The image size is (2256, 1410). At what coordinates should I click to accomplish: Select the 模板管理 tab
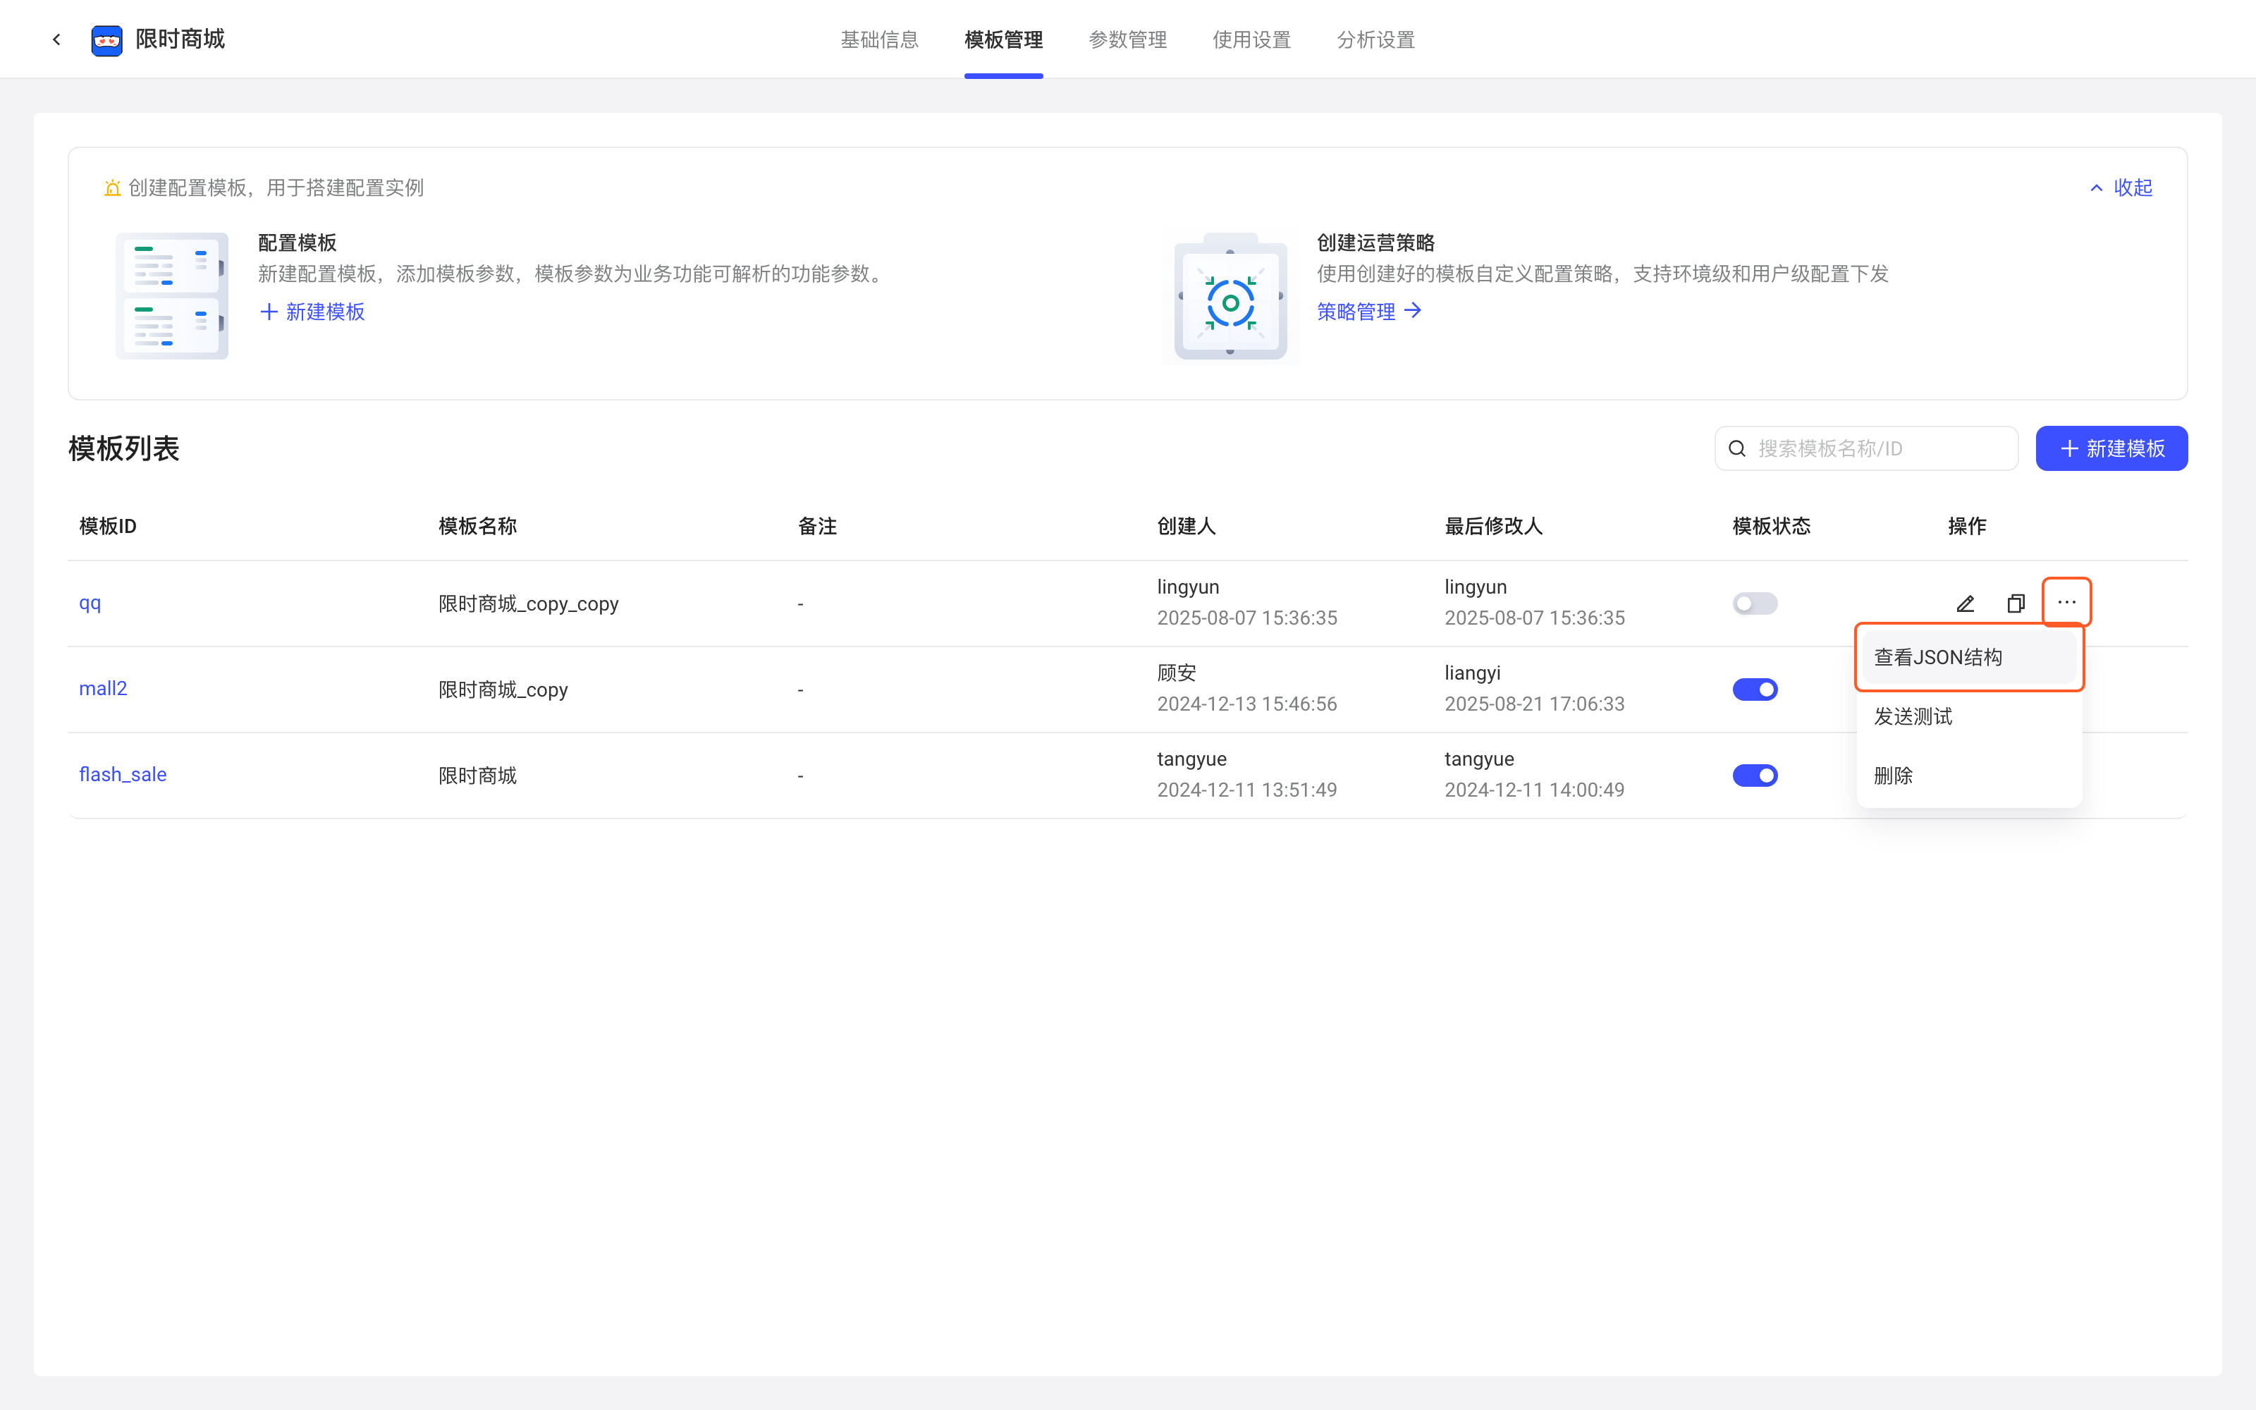pyautogui.click(x=1003, y=40)
